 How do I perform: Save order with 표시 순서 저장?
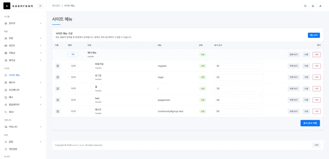click(310, 123)
